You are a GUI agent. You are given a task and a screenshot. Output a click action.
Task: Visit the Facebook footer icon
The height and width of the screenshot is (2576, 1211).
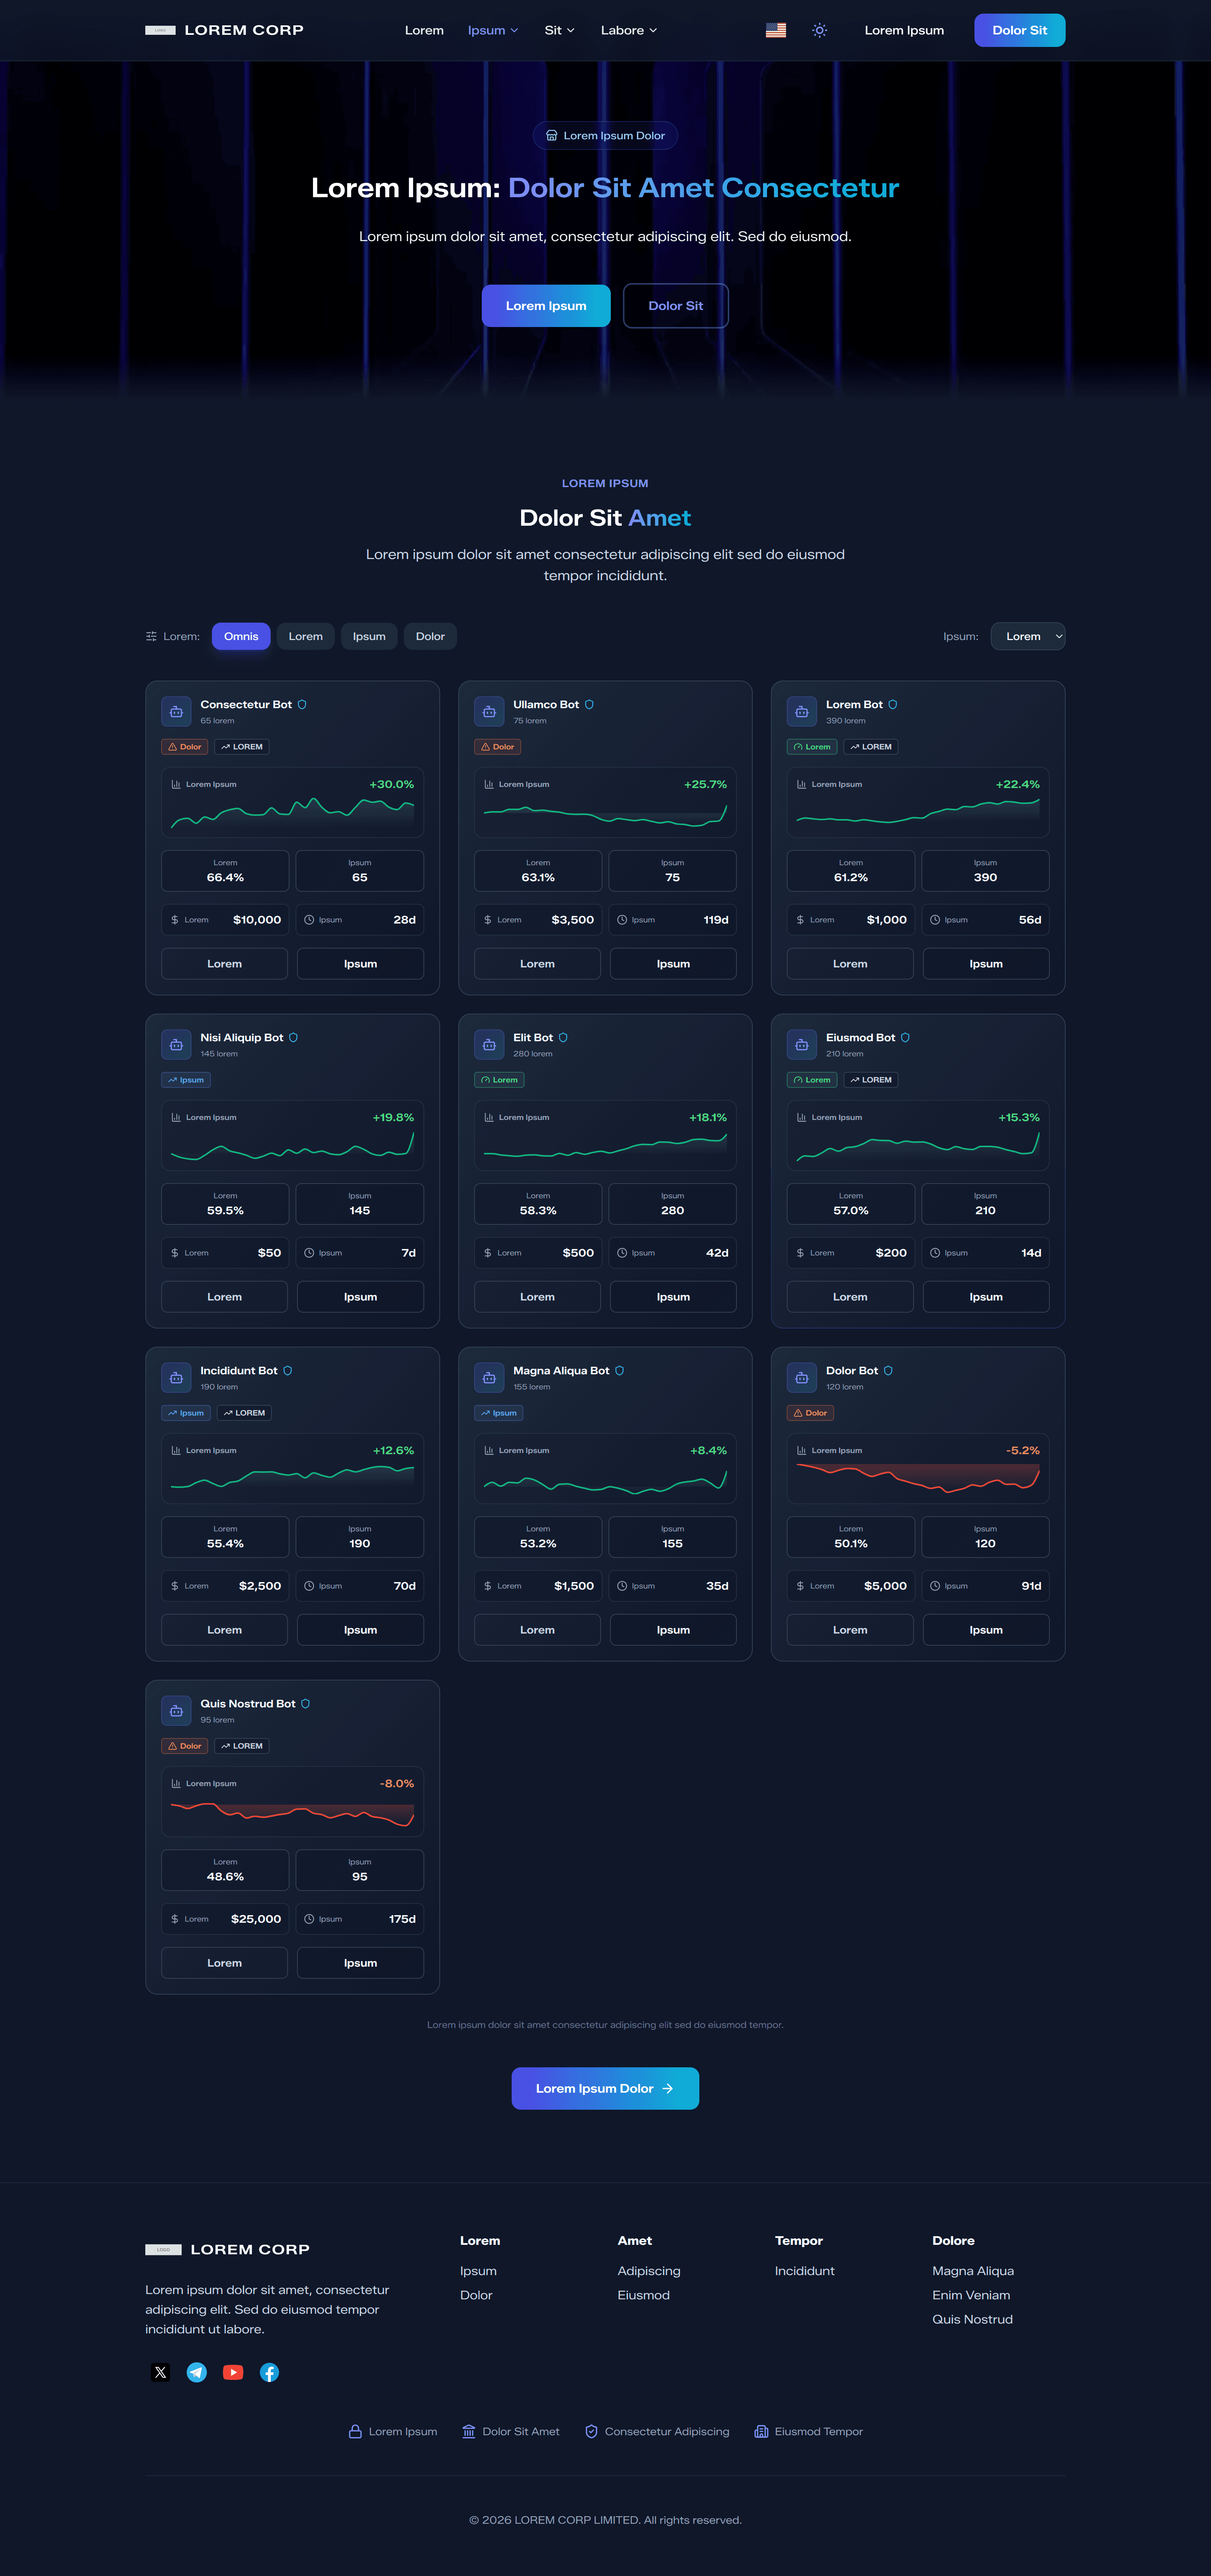coord(269,2372)
